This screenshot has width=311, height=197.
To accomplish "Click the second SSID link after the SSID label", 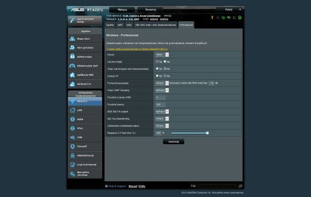I will [x=164, y=19].
